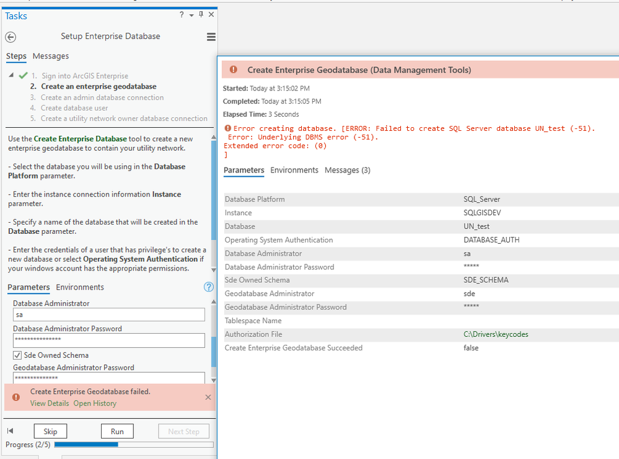Open the parameters help icon
The width and height of the screenshot is (619, 459).
[208, 287]
